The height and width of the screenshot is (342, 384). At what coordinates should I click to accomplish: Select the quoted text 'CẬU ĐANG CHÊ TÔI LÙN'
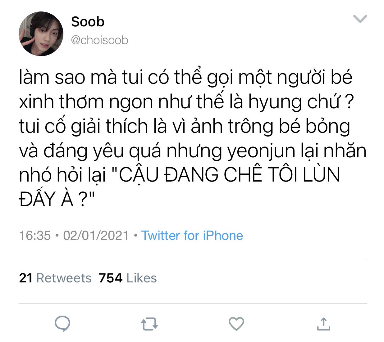(x=229, y=175)
